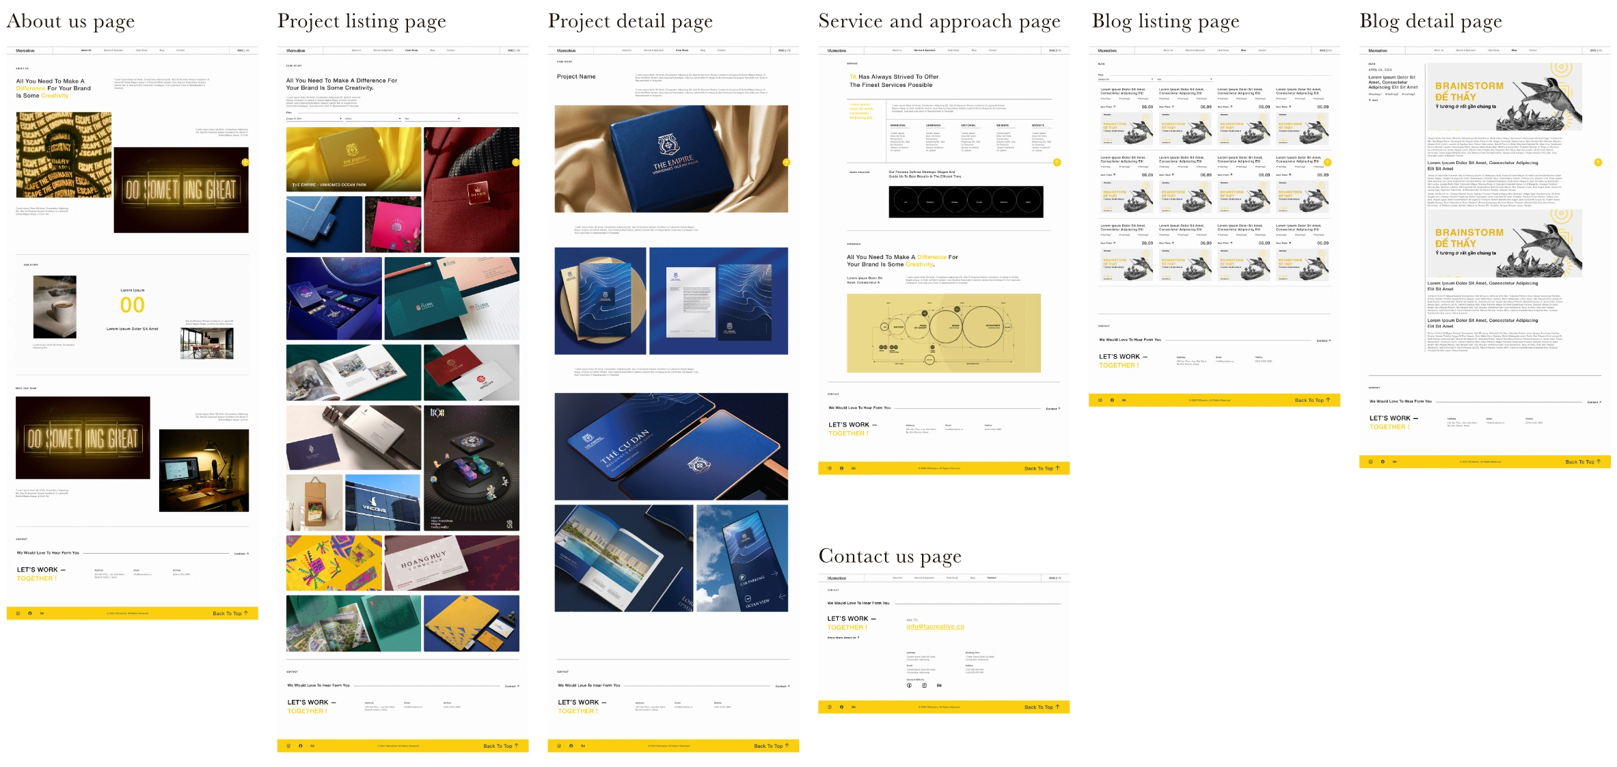Select Case Study menu on Project listing header
The height and width of the screenshot is (767, 1617).
pos(411,51)
